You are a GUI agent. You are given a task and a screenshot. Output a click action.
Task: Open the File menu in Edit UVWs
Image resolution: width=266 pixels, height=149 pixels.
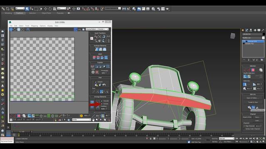pos(11,26)
